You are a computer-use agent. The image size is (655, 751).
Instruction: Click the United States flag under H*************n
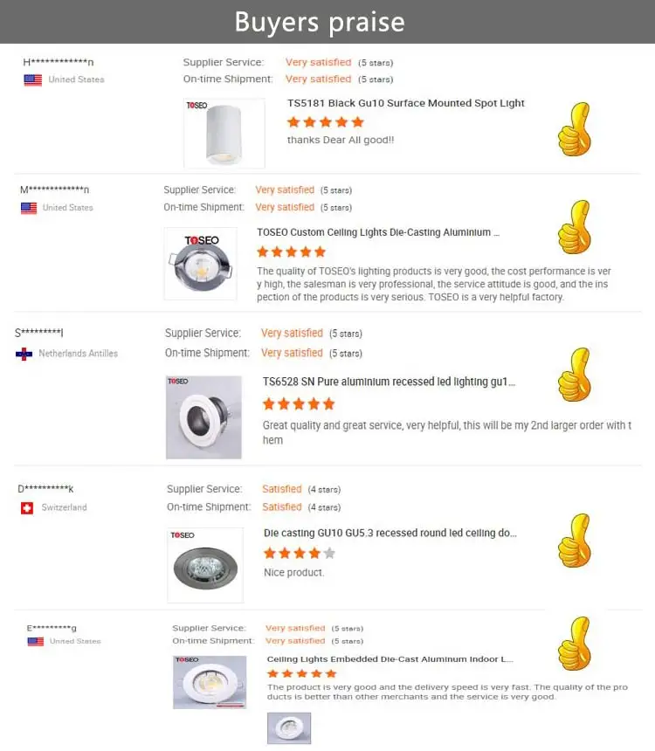32,79
